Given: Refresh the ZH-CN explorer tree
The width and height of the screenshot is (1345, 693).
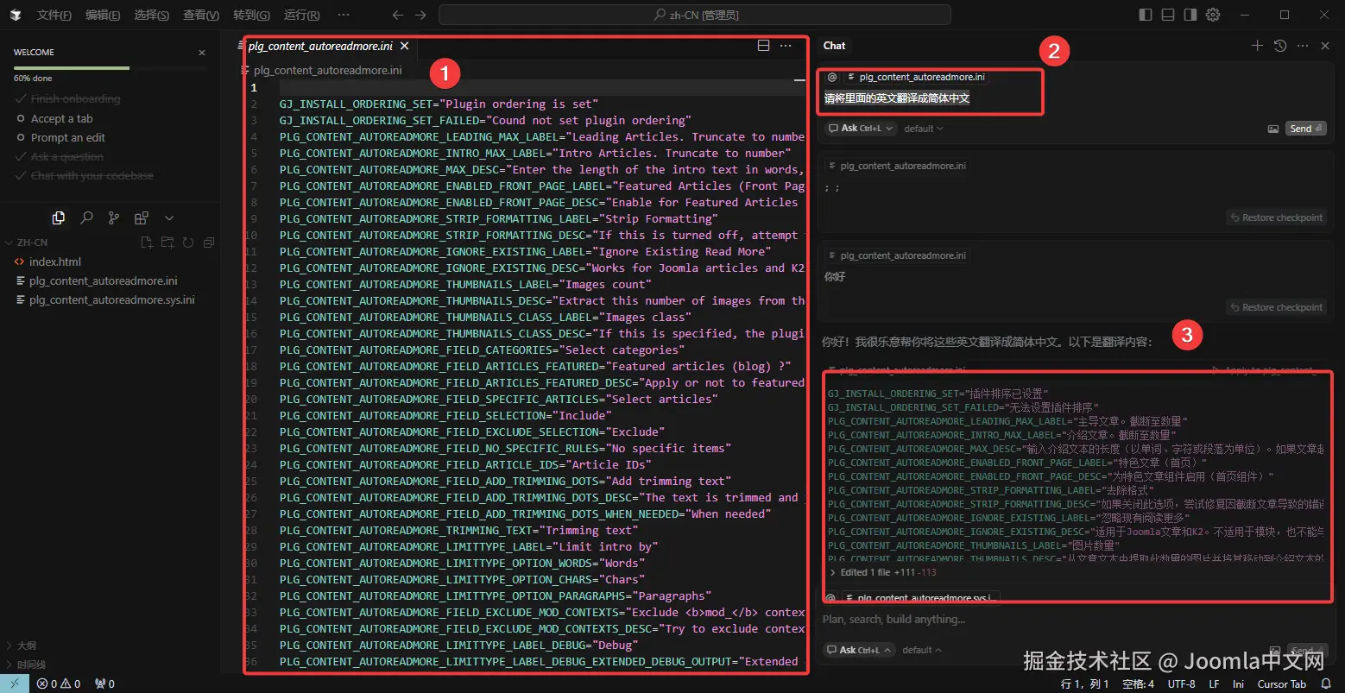Looking at the screenshot, I should point(188,243).
